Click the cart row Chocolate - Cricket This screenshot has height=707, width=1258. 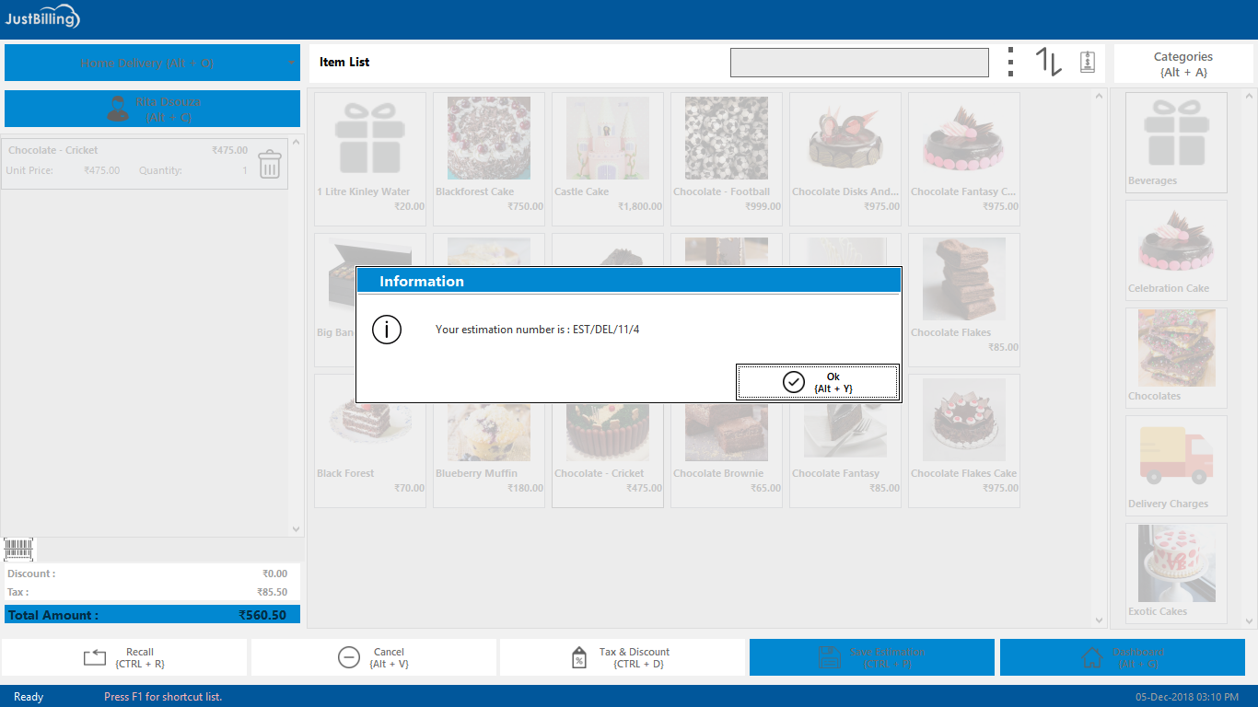tap(145, 164)
